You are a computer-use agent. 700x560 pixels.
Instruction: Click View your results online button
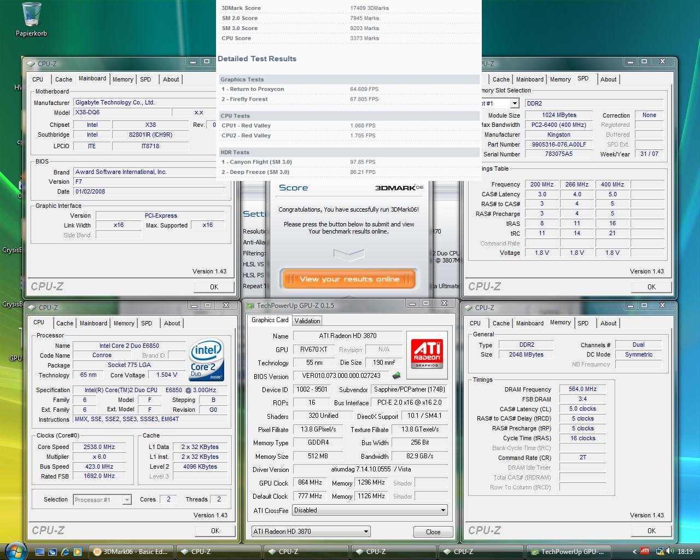(349, 279)
